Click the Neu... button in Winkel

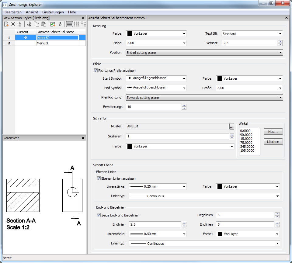point(273,132)
